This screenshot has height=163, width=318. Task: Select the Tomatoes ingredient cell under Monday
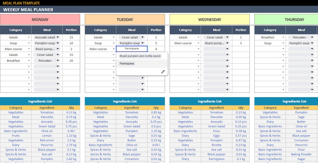[47, 112]
